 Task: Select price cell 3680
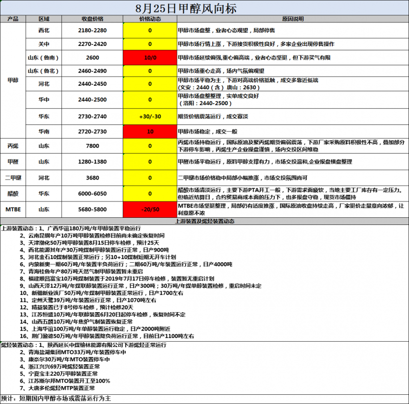pos(93,178)
